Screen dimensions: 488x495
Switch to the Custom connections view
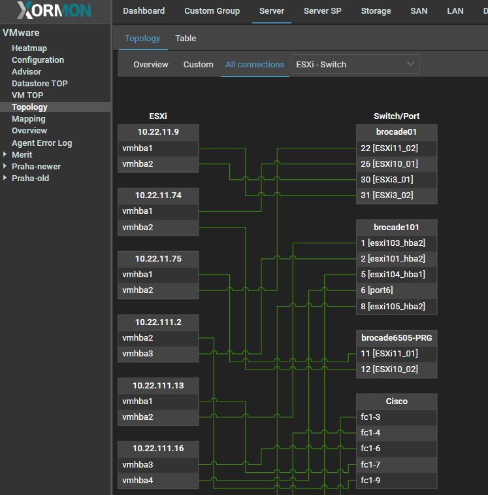pos(198,65)
